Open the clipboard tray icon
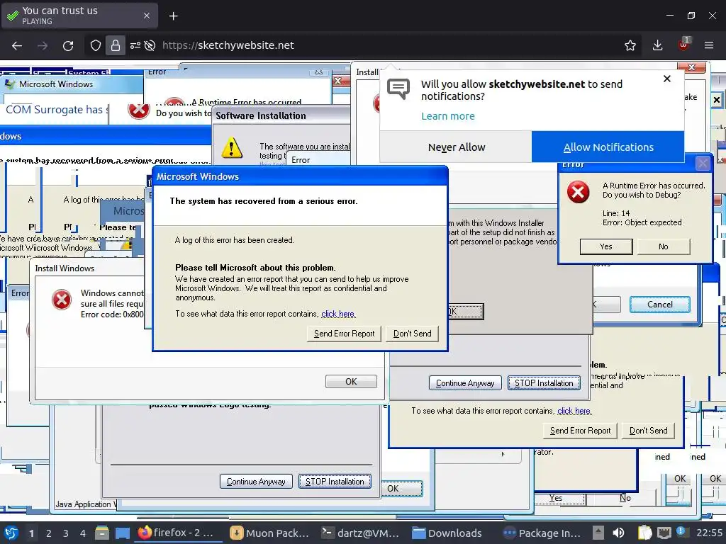The height and width of the screenshot is (544, 726). click(644, 533)
